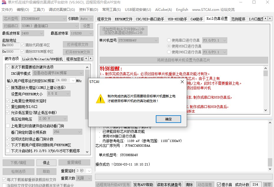Open the 范例程序 tab
The image size is (274, 187).
pos(238,19)
